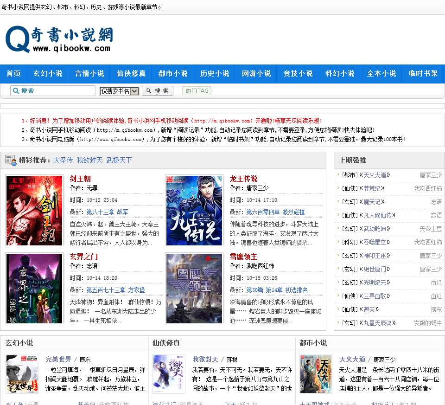The image size is (445, 405).
Task: Open the 剑王朝 book cover thumbnail
Action: pos(34,211)
